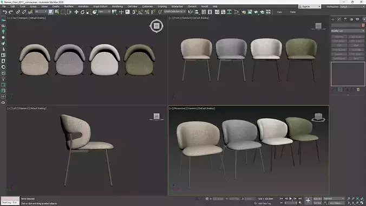This screenshot has width=366, height=206.
Task: Open the Layer Explorer icon
Action: coord(210,12)
